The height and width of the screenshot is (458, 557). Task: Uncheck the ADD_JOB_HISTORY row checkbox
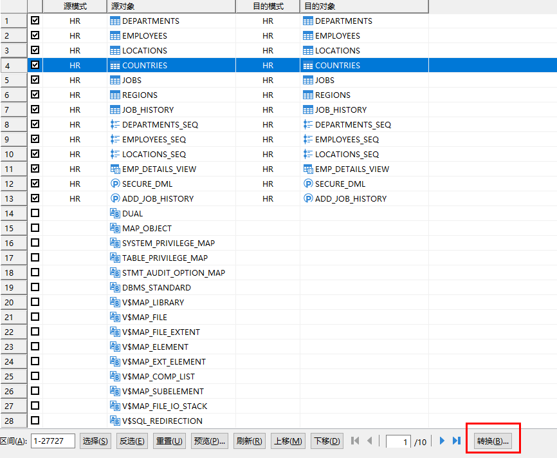tap(35, 198)
